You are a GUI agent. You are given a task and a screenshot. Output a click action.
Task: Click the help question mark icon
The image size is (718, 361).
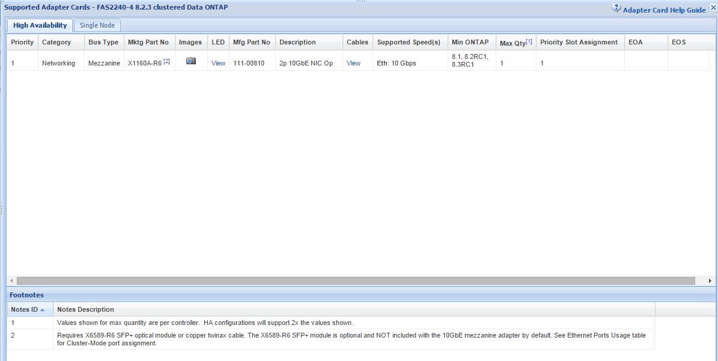(x=616, y=8)
